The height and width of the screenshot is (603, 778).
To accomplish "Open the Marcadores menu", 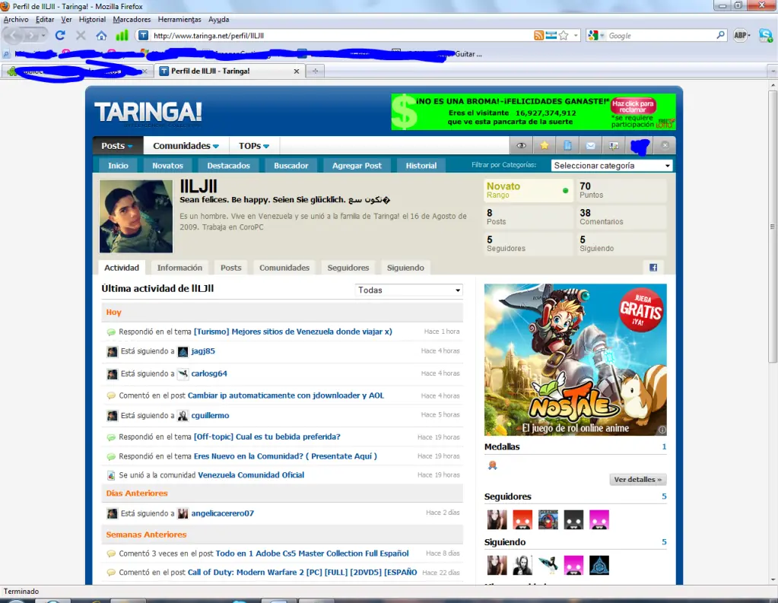I will coord(132,19).
